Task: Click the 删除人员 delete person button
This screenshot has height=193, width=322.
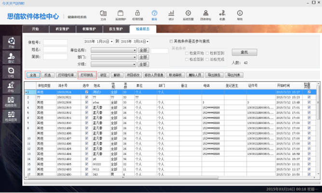Action: pyautogui.click(x=195, y=75)
